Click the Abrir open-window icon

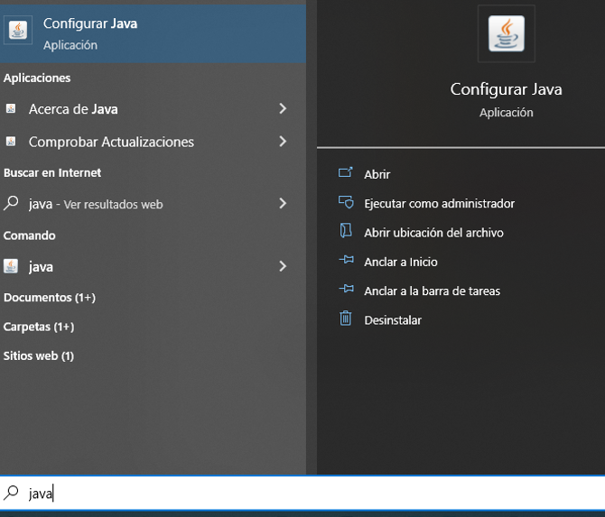(345, 172)
